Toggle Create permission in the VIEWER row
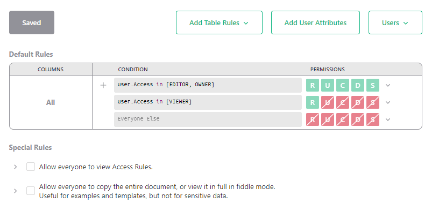 pos(343,102)
